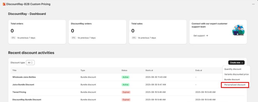258x102 pixels.
Task: Click the Expired badge for Tiered Pricing
Action: 126,92
